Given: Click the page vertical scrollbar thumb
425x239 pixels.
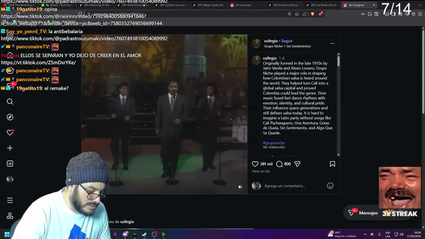Looking at the screenshot, I should [423, 72].
